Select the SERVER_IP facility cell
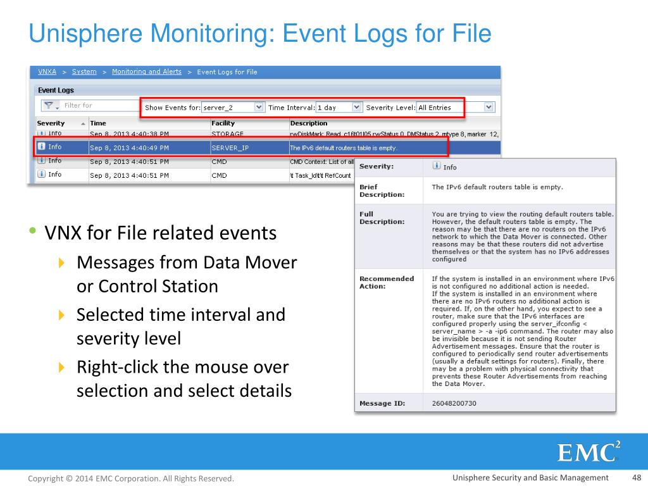The image size is (648, 486). pyautogui.click(x=230, y=148)
